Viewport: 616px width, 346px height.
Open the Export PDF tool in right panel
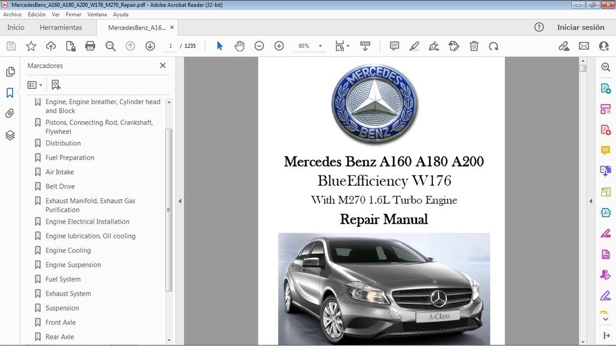(x=605, y=88)
